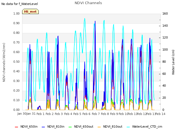
Task: Click the orange NDVI_810out legend swatch
Action: point(99,127)
